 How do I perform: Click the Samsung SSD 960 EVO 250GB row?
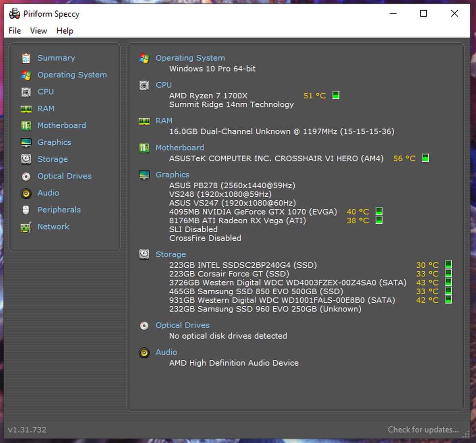point(265,309)
